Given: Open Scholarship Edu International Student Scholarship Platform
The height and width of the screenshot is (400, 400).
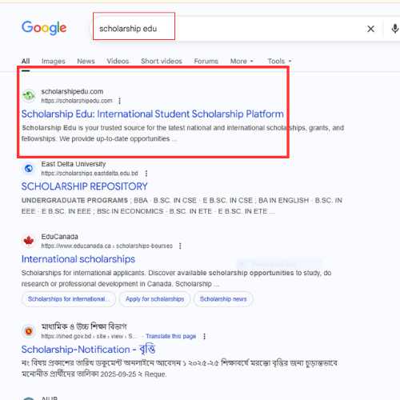Looking at the screenshot, I should [153, 114].
